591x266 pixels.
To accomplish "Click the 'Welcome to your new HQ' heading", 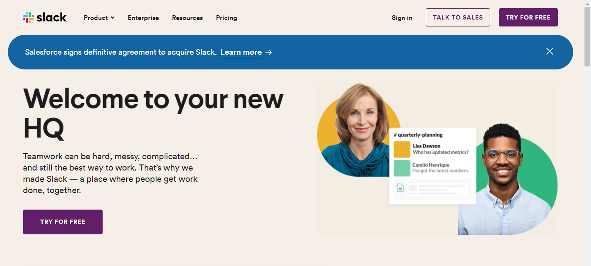I will point(153,113).
